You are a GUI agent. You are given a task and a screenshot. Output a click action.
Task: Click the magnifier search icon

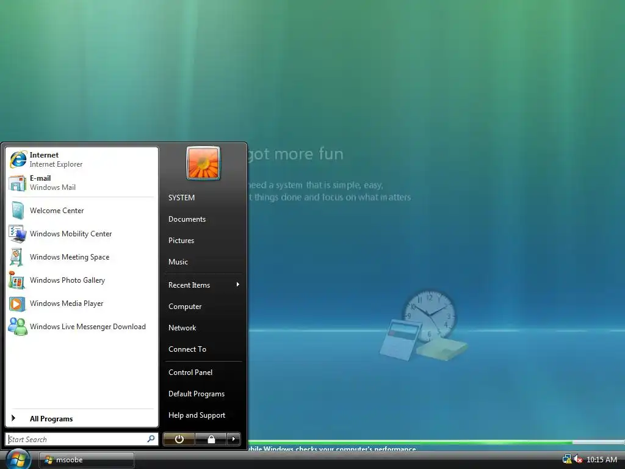(x=151, y=438)
